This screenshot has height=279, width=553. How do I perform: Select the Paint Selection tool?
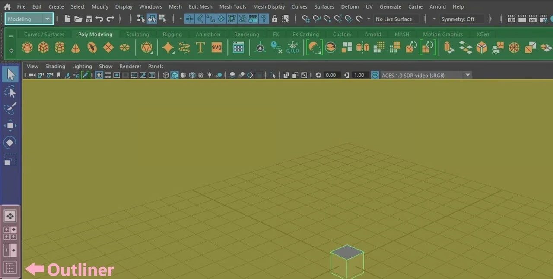(10, 108)
